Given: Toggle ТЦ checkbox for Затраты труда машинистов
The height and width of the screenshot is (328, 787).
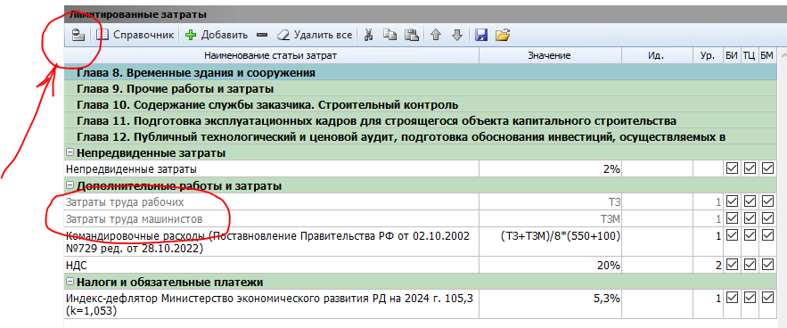Looking at the screenshot, I should coord(750,218).
